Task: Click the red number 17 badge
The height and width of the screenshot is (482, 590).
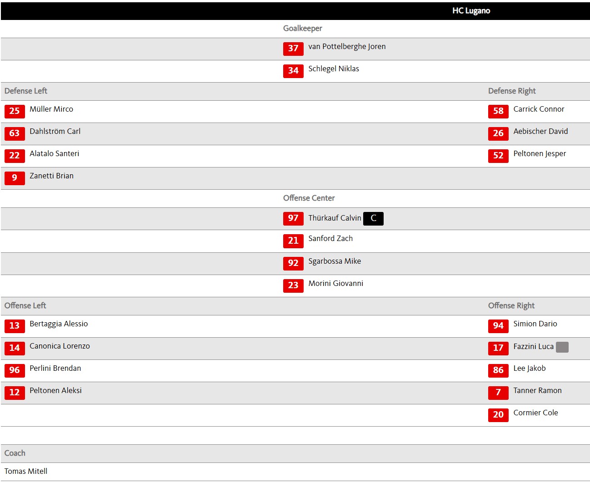Action: click(x=498, y=348)
